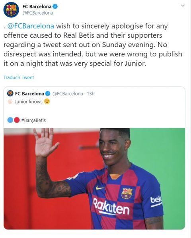The image size is (191, 238).
Task: Click the winking face emoji
Action: pos(47,102)
